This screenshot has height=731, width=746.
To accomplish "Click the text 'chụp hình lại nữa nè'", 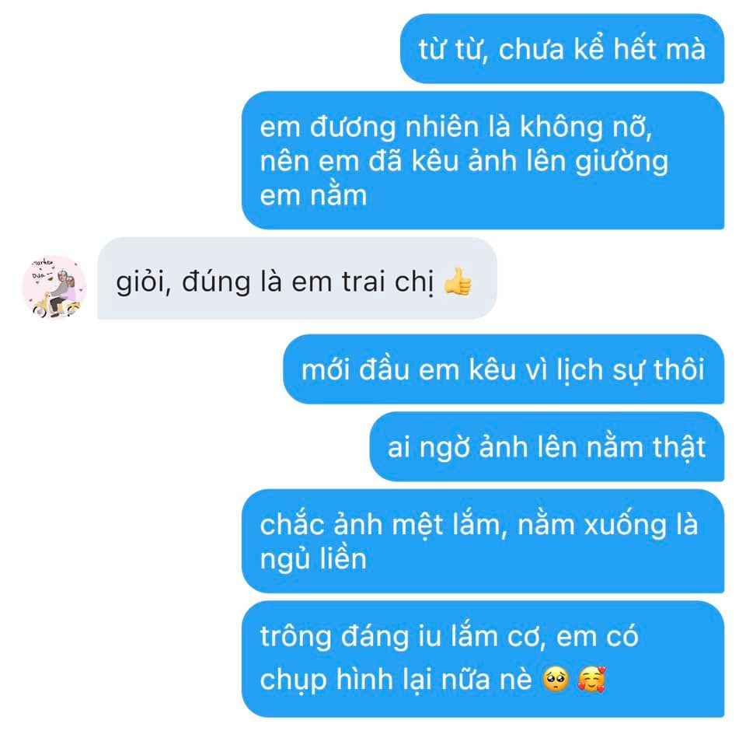I will pyautogui.click(x=396, y=680).
